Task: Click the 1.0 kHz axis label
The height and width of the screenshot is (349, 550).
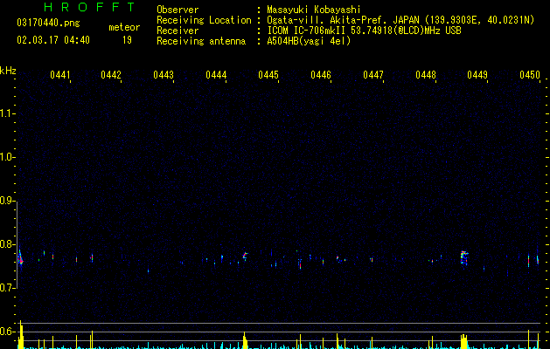Action: (7, 157)
